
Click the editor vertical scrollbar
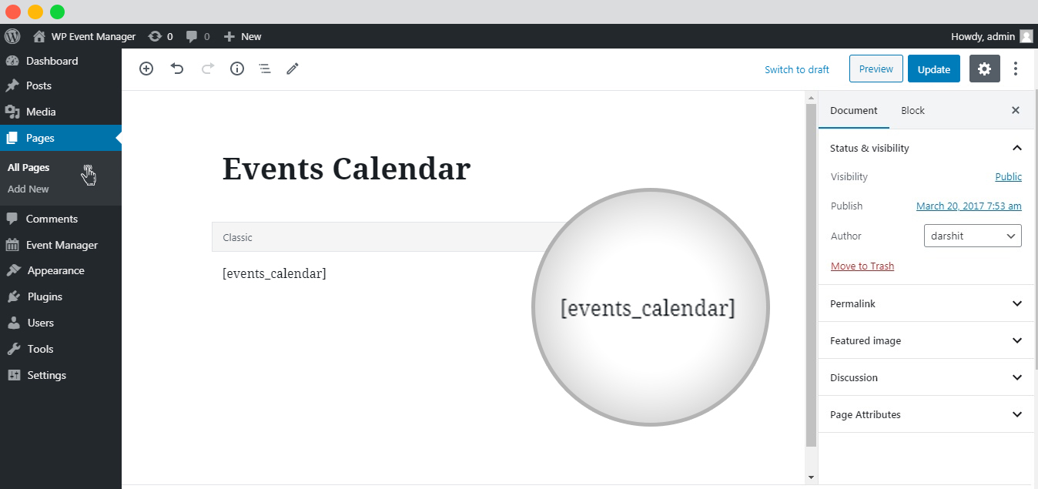pos(811,276)
